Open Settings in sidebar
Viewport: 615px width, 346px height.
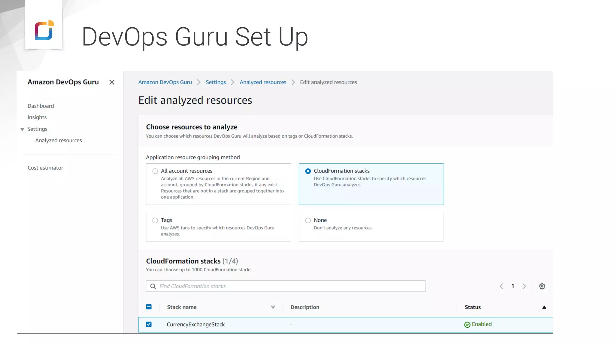[37, 129]
